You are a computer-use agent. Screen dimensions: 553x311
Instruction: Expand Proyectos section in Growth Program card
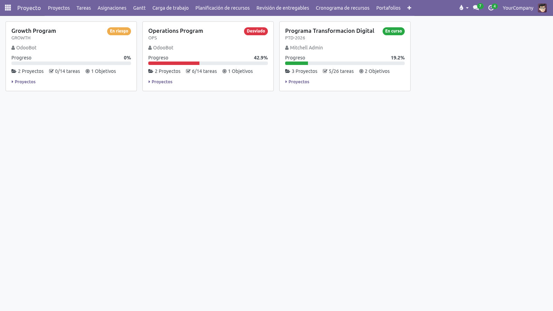pyautogui.click(x=24, y=82)
